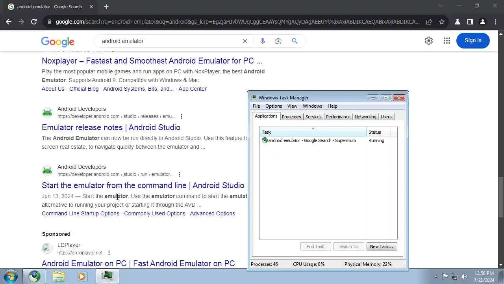The image size is (504, 284).
Task: Click the magnifier search button
Action: [295, 41]
